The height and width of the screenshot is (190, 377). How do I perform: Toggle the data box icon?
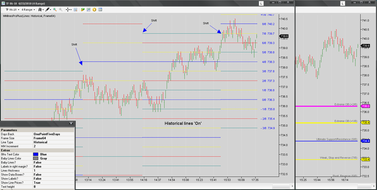point(75,10)
